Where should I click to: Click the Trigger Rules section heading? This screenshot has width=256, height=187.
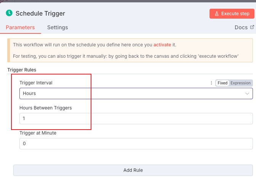[22, 70]
